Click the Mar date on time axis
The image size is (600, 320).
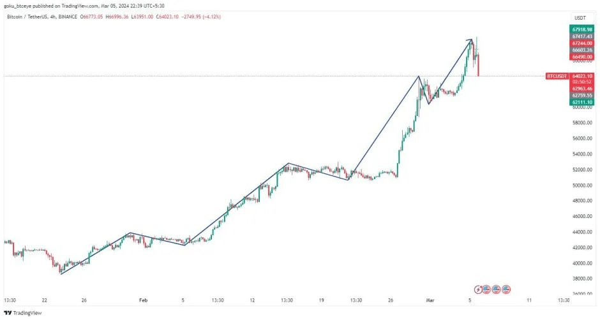429,299
